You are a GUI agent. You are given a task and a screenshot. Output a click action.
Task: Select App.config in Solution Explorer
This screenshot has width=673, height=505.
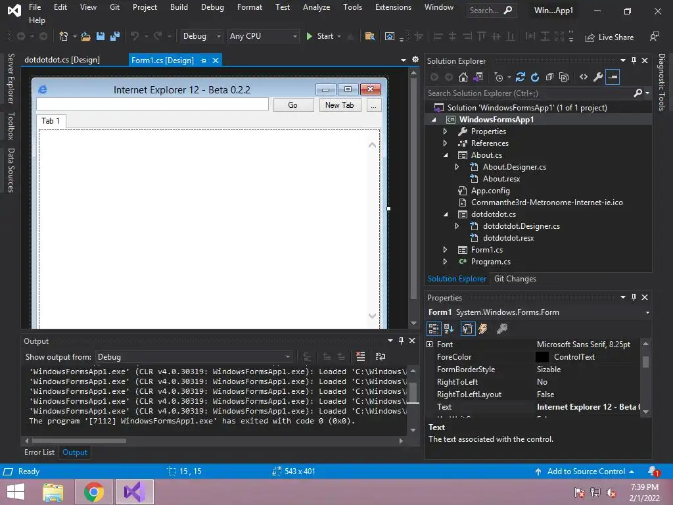(490, 191)
